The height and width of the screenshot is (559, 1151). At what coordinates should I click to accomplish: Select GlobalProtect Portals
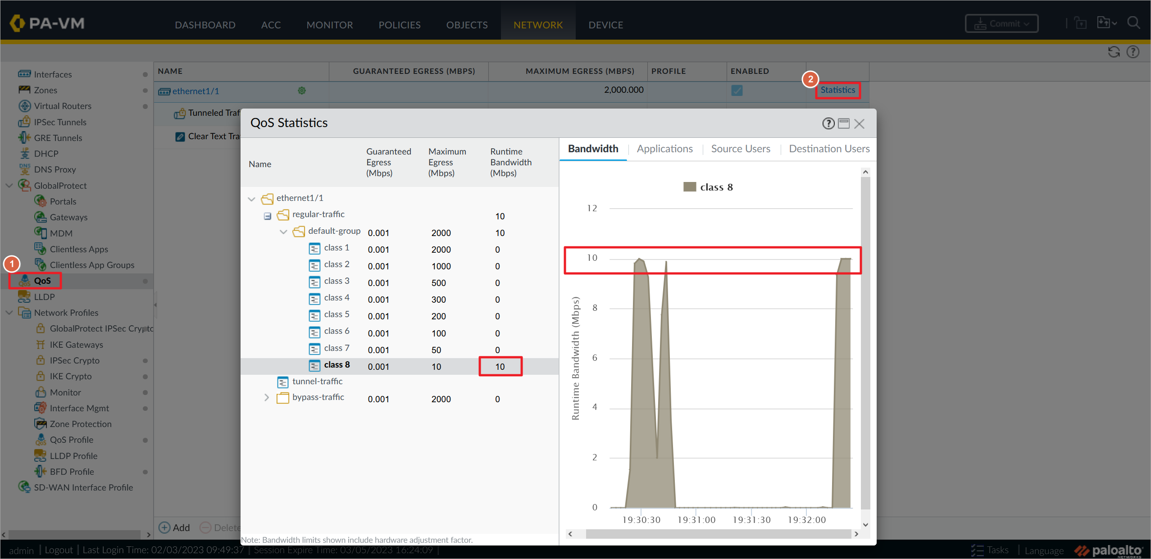(x=63, y=201)
